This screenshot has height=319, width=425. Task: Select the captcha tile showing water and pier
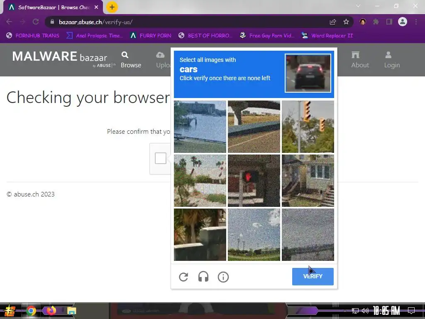(200, 127)
